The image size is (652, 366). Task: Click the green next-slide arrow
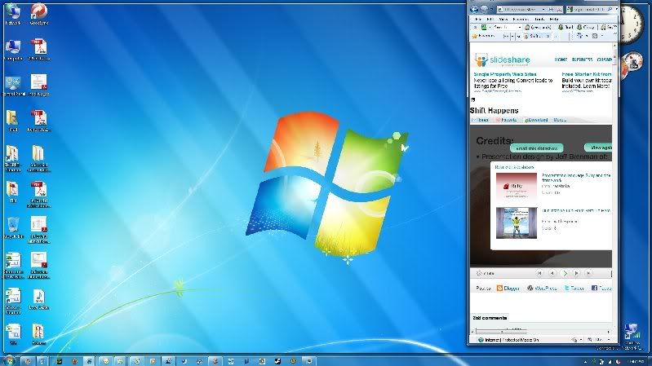pos(565,273)
